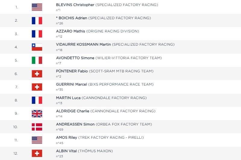Click the Swiss flag next to Püntener Fabio
The width and height of the screenshot is (241, 160).
(x=37, y=74)
